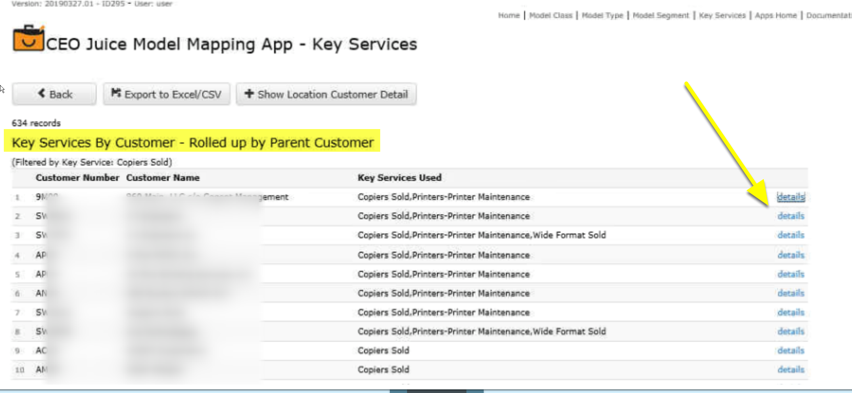Click the '634 records' count text
852x393 pixels.
36,123
